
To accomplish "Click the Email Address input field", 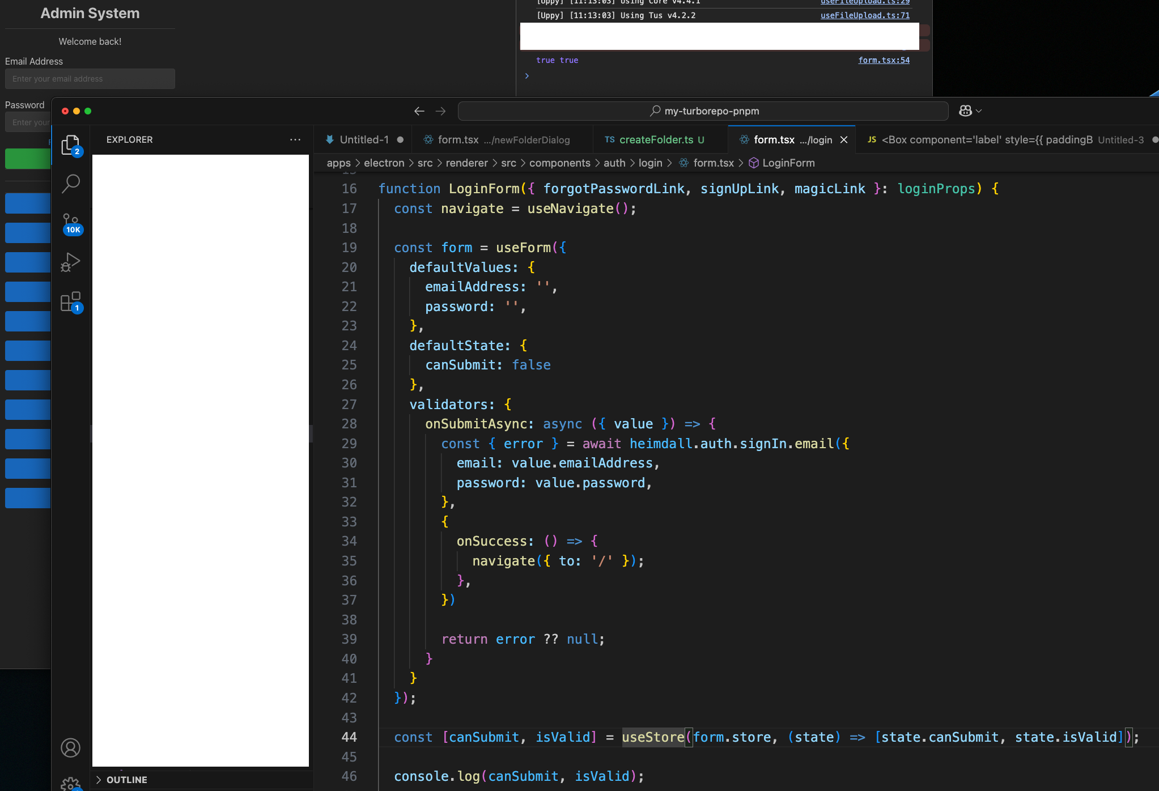I will [x=90, y=79].
